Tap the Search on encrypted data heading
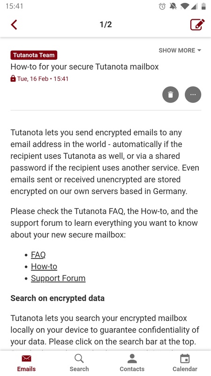Screen dimensions: 211x376 pyautogui.click(x=57, y=298)
